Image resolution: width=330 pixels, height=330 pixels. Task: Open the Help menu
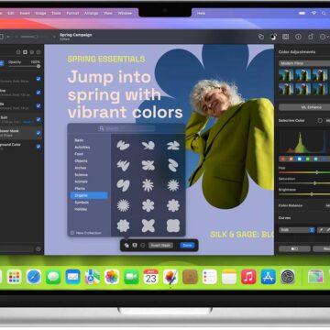[x=201, y=14]
